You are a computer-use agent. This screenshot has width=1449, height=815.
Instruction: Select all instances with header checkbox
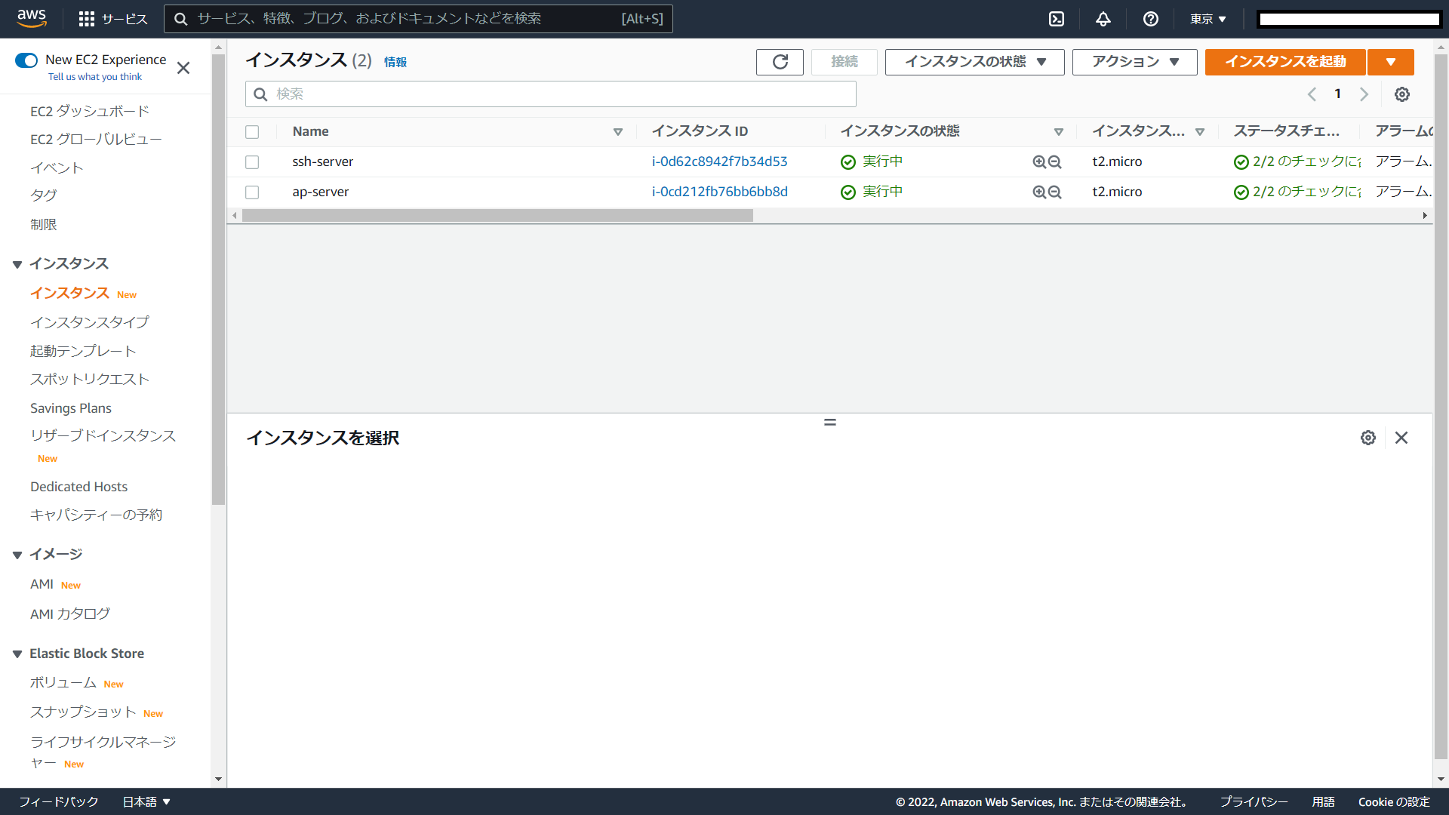(252, 132)
